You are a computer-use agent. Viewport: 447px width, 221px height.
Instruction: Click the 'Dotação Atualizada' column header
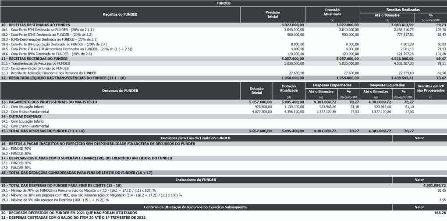click(x=289, y=88)
